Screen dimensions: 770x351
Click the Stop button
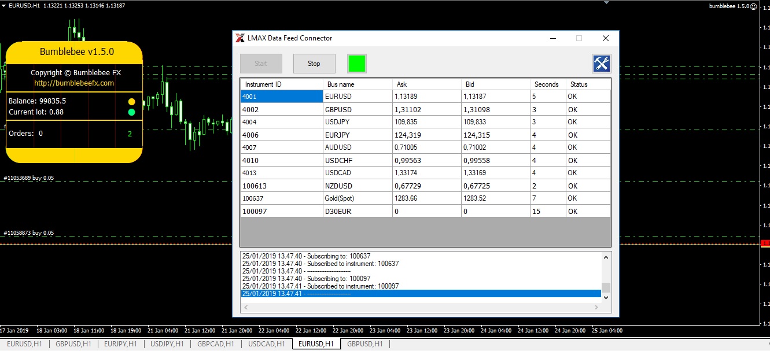(x=314, y=64)
